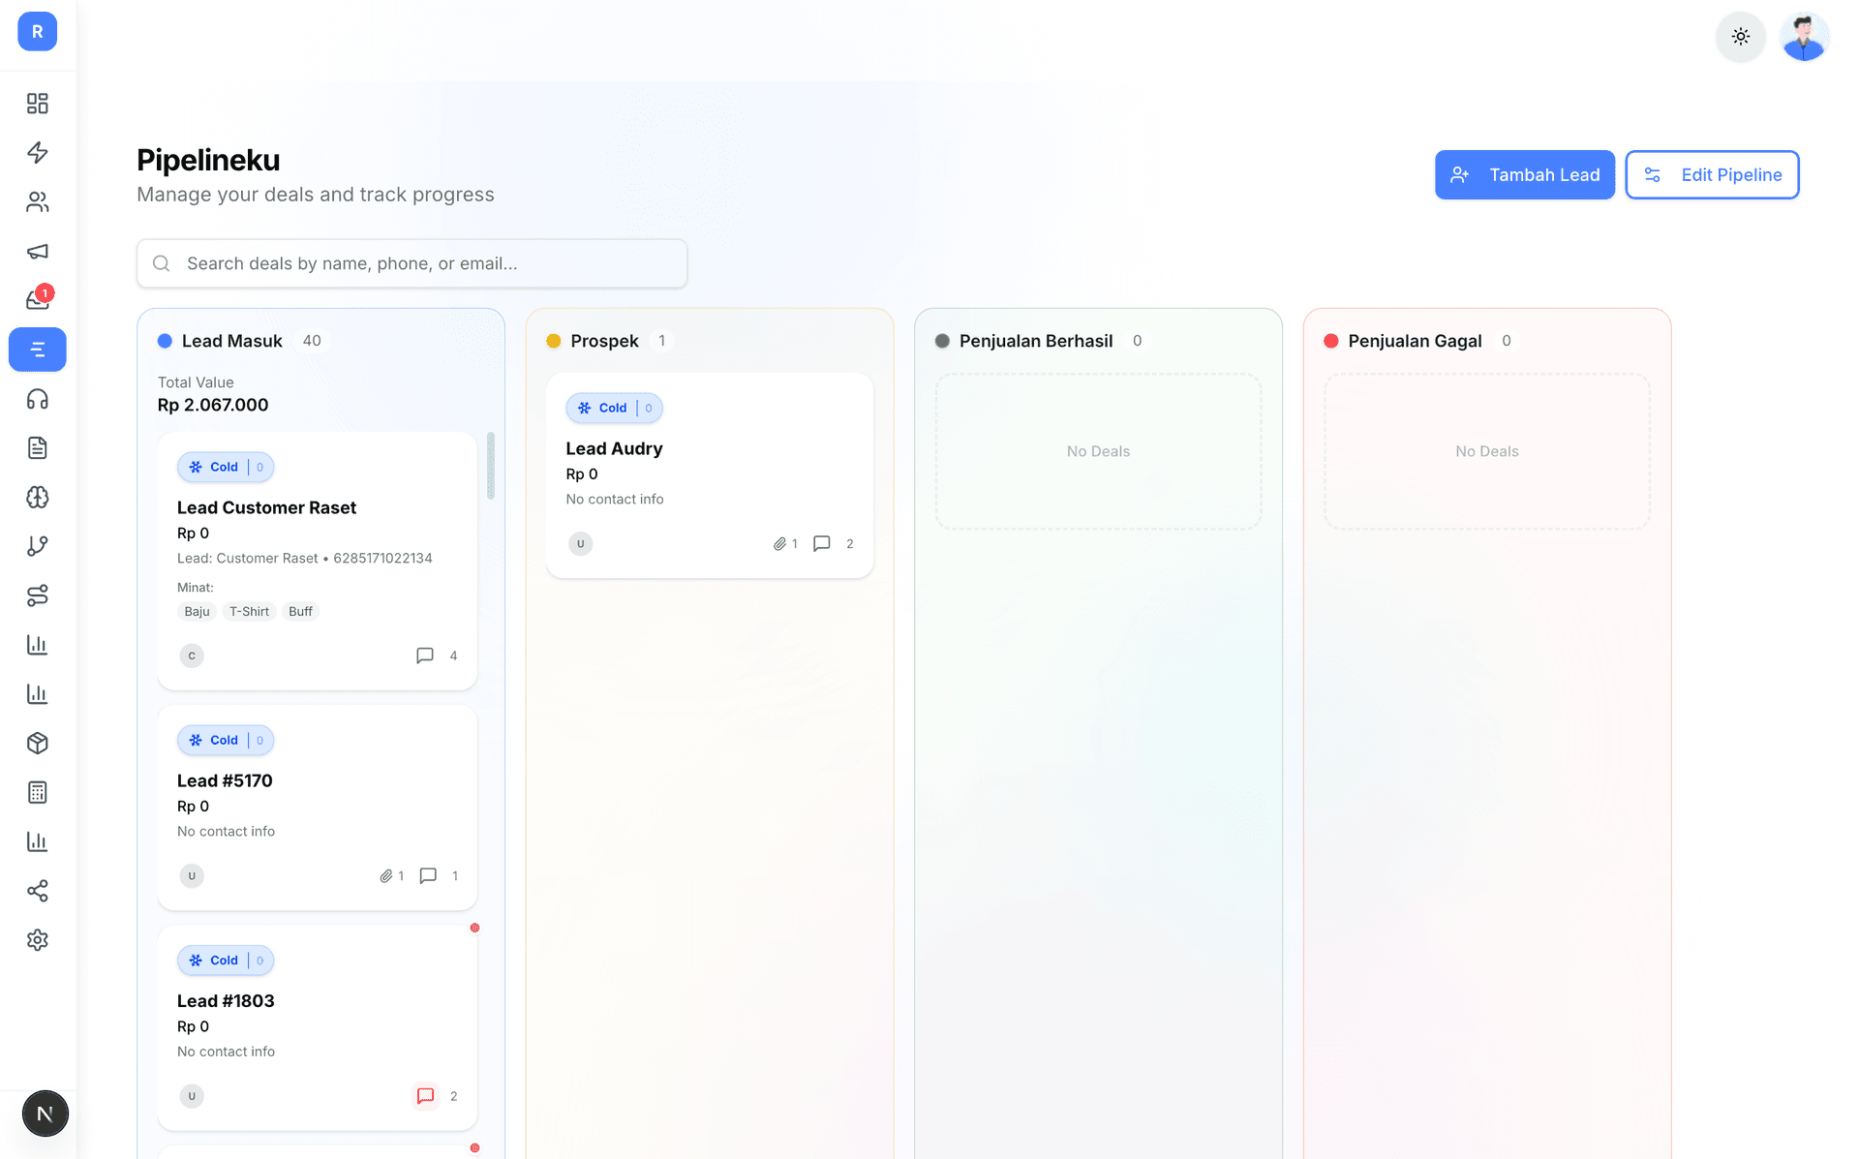Open the headphones support icon
The image size is (1859, 1159).
pyautogui.click(x=38, y=398)
